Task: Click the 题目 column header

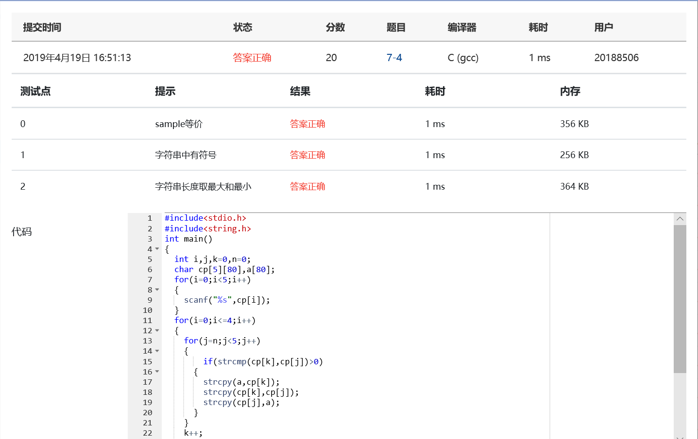Action: 396,27
